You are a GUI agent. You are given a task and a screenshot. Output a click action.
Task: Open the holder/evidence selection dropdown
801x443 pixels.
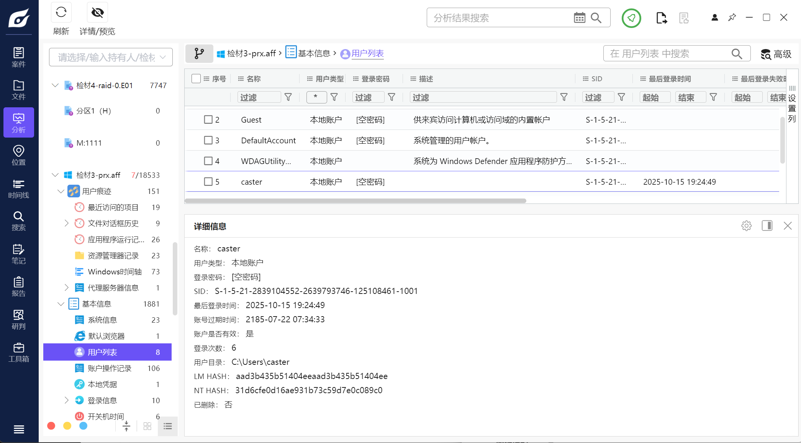(111, 57)
